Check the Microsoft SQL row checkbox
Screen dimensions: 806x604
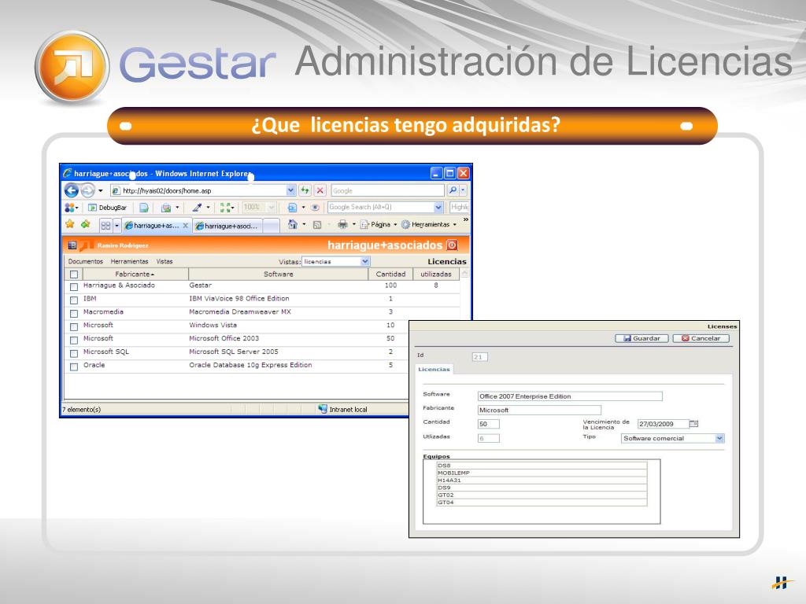74,353
